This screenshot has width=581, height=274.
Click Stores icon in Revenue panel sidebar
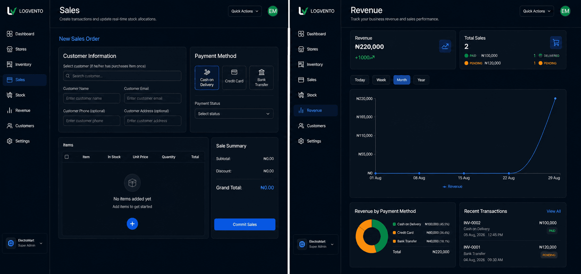[x=301, y=49]
